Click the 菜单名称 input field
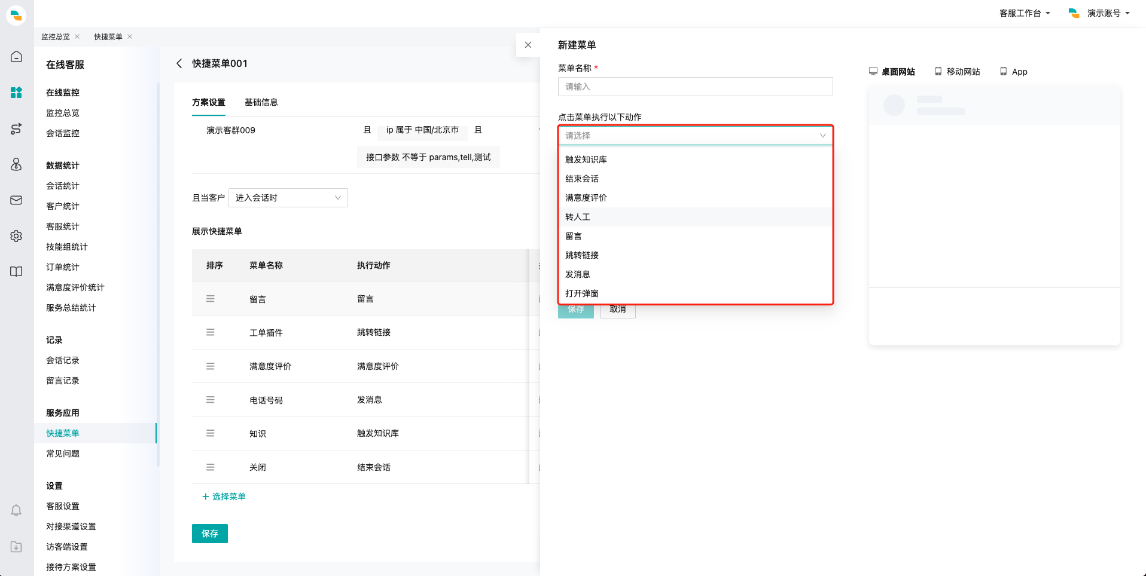This screenshot has width=1146, height=576. click(695, 87)
